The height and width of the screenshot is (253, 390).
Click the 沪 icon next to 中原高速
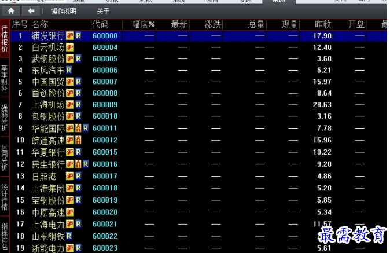(70, 212)
